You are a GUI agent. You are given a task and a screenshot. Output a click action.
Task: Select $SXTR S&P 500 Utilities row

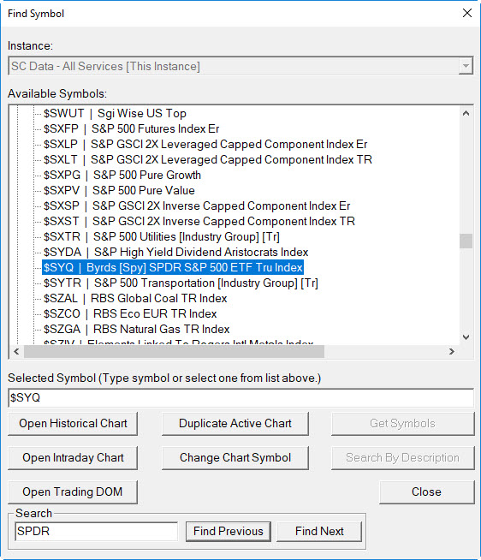pos(162,236)
